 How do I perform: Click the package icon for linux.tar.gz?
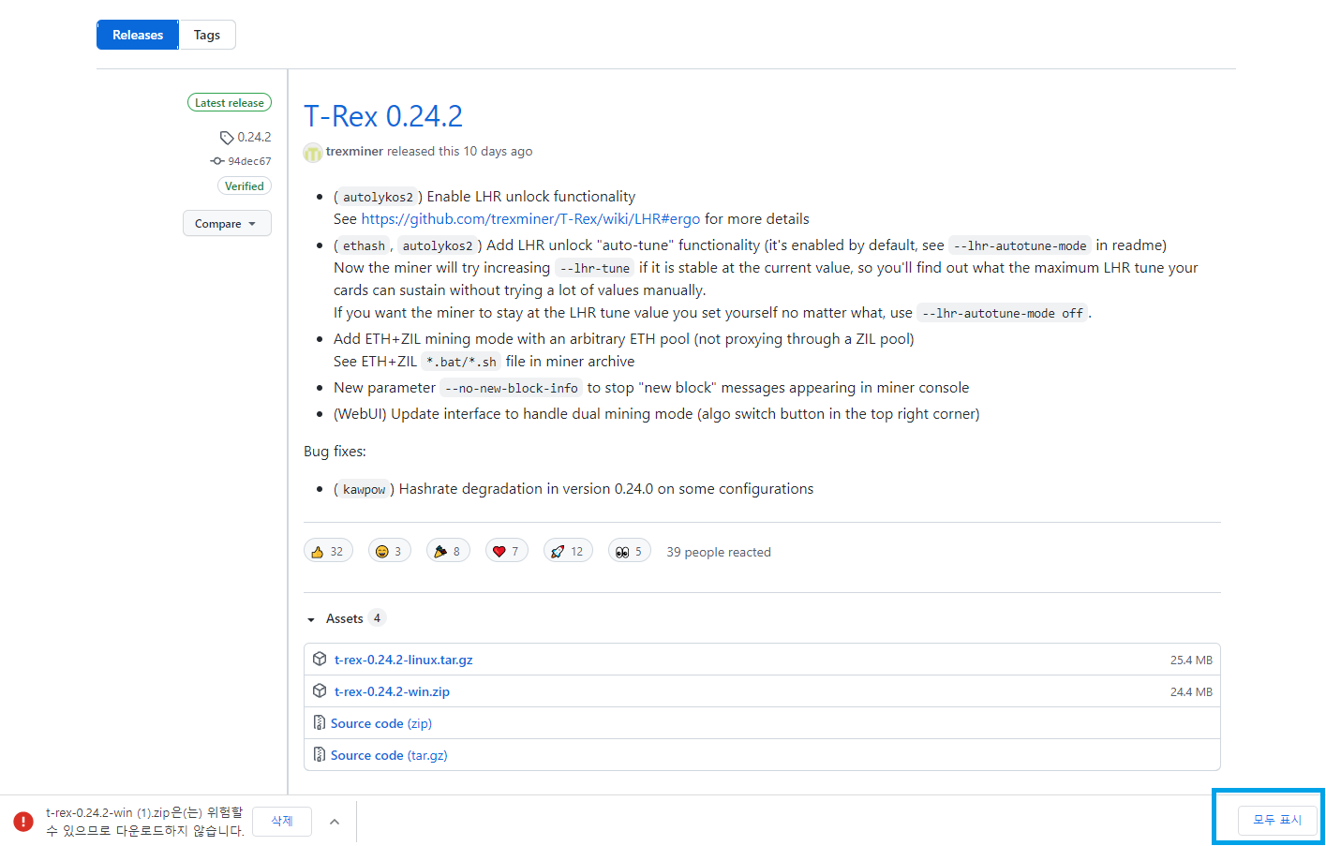[320, 660]
